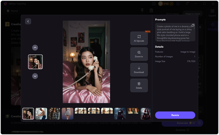
Task: Click the HitPaw FotorPea app logo
Action: coord(5,4)
